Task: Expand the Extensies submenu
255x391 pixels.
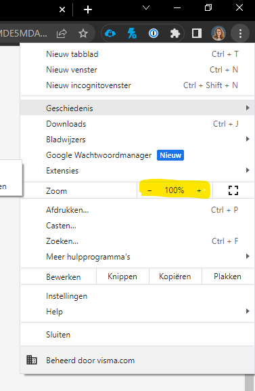Action: [x=137, y=171]
